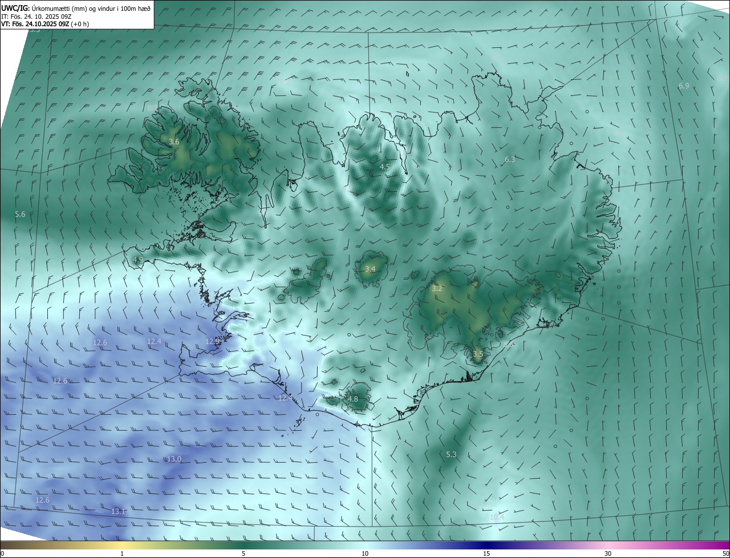Click the '5' tick label on color scale
This screenshot has width=730, height=558.
(x=244, y=553)
